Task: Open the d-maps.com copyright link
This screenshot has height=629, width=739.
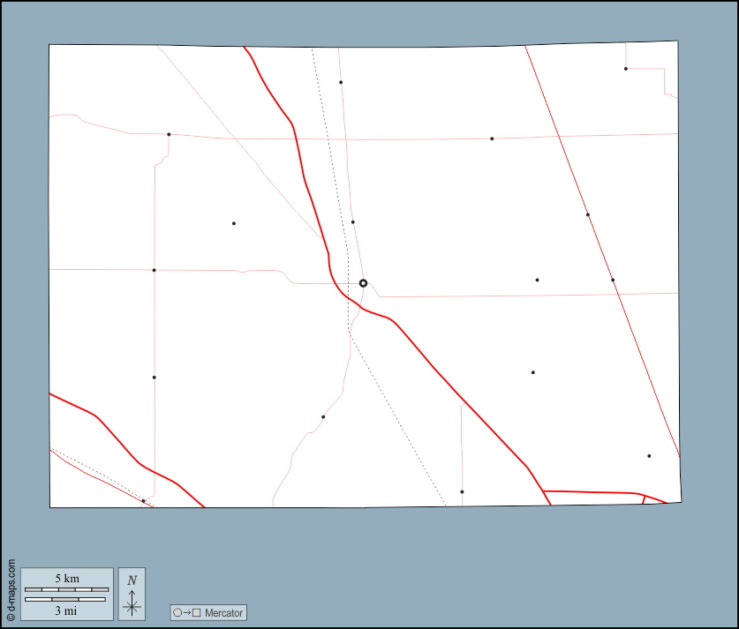Action: point(11,589)
